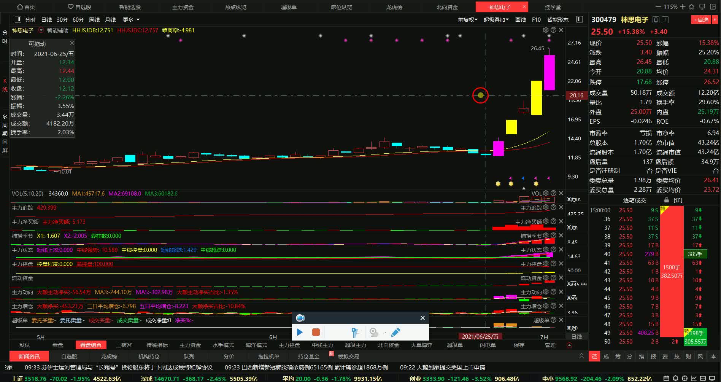Click the crosshair target icon in the status bar
The image size is (721, 382).
[684, 379]
